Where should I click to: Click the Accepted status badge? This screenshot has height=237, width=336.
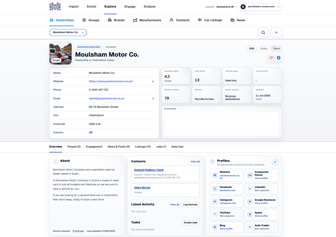point(111,47)
